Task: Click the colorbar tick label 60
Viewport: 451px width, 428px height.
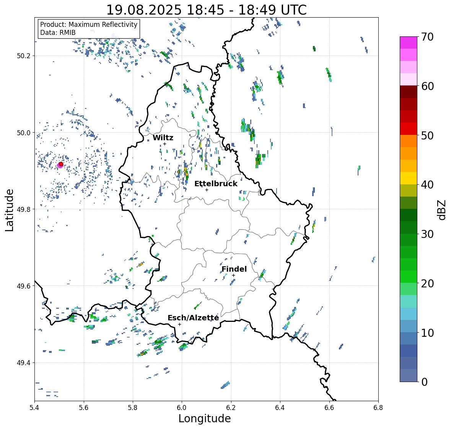Action: point(427,86)
